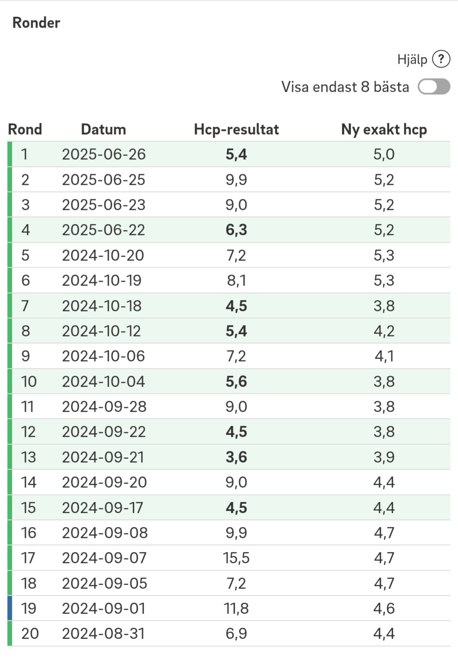Viewport: 458px width, 661px height.
Task: Click the Hcp-resultat column header
Action: click(x=236, y=129)
